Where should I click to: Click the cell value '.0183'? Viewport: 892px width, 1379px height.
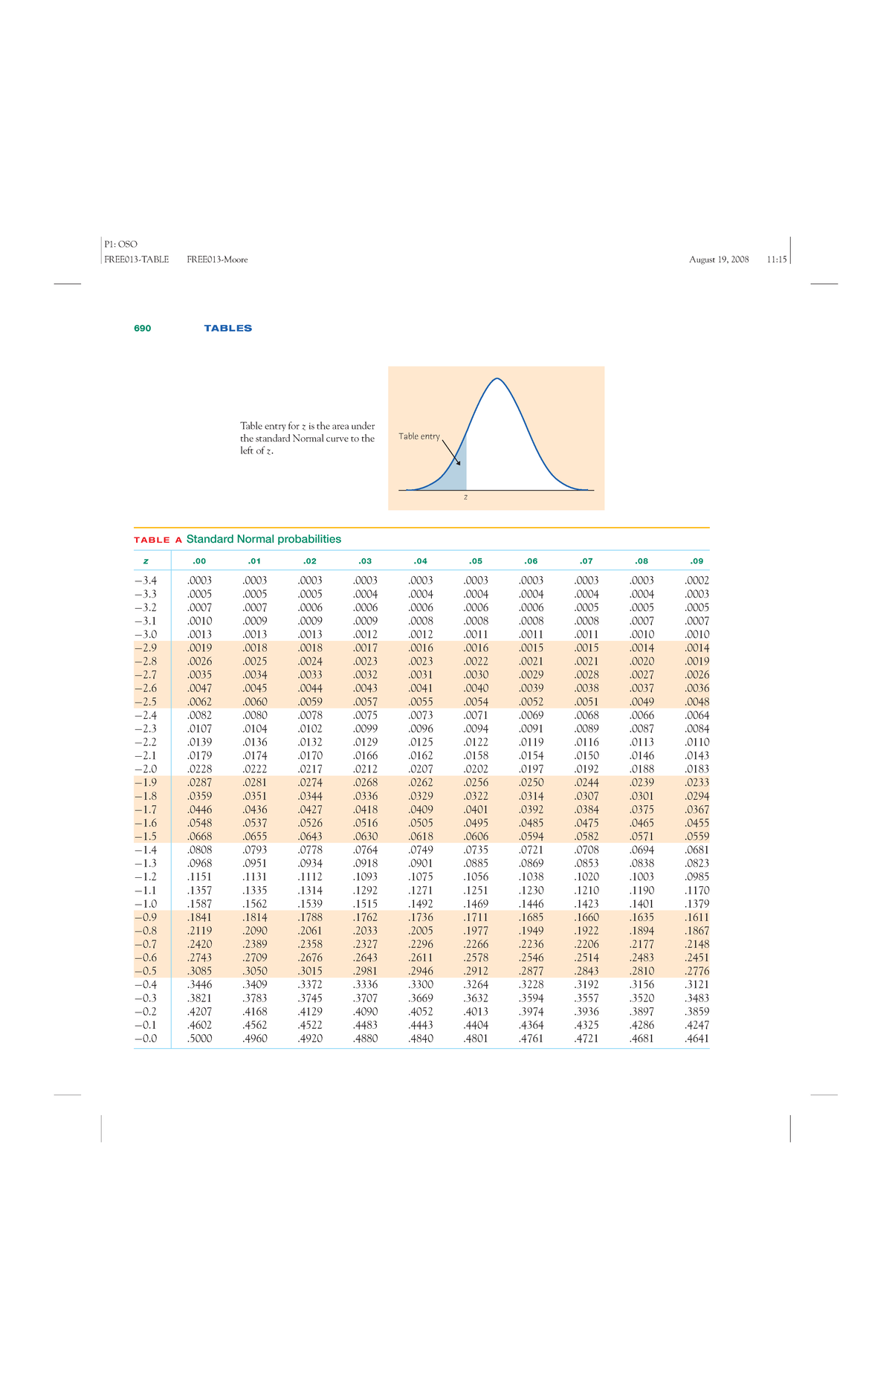pyautogui.click(x=697, y=769)
